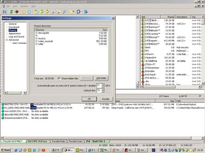This screenshot has width=205, height=153.
Task: Open Favorite Users via blue star icon
Action: coord(29,12)
